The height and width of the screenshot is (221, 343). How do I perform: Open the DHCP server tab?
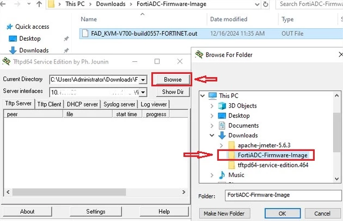82,104
